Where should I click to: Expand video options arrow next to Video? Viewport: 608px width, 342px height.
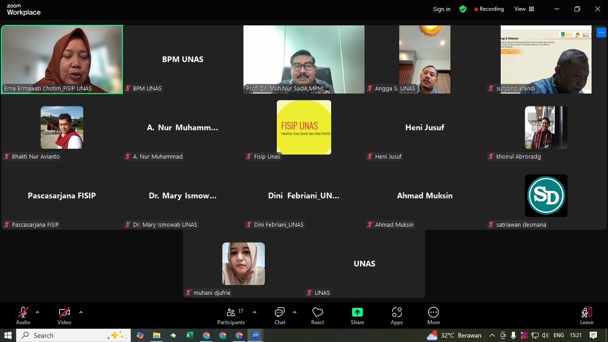click(81, 312)
